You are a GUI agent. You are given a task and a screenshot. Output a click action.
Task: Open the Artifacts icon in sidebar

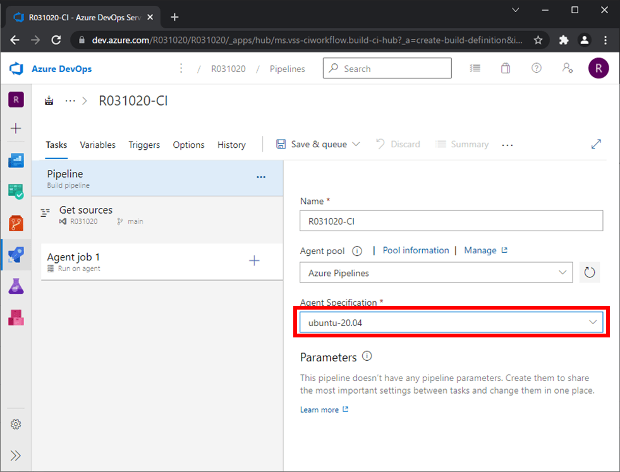coord(16,317)
